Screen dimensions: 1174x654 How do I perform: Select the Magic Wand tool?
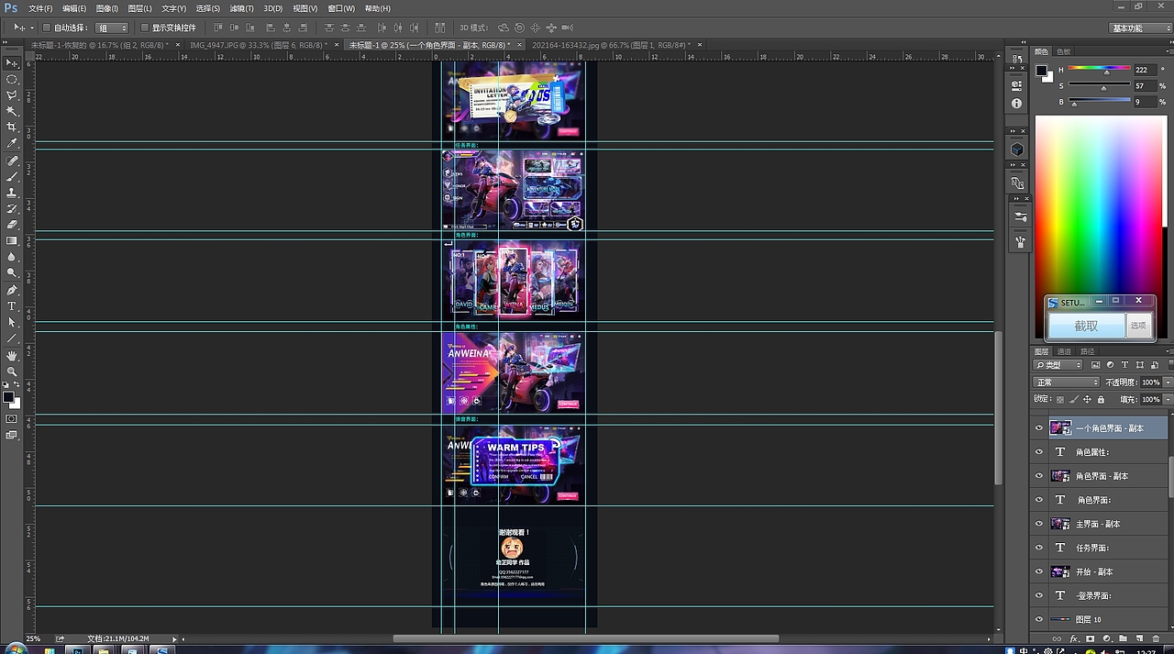tap(12, 111)
